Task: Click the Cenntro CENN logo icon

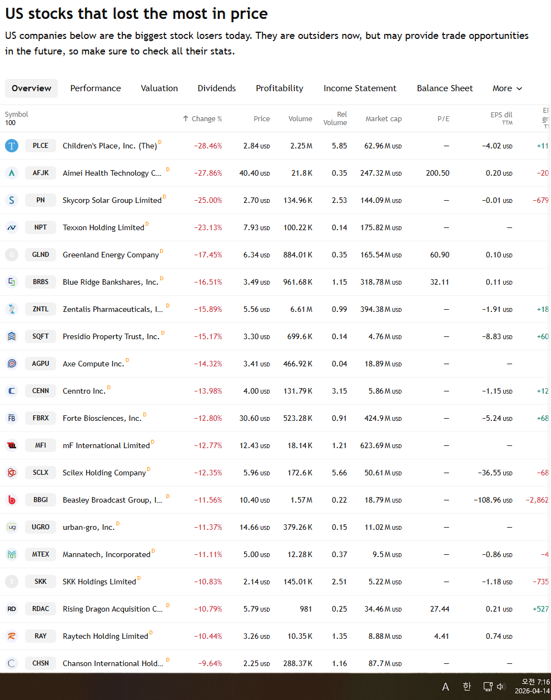Action: click(12, 391)
